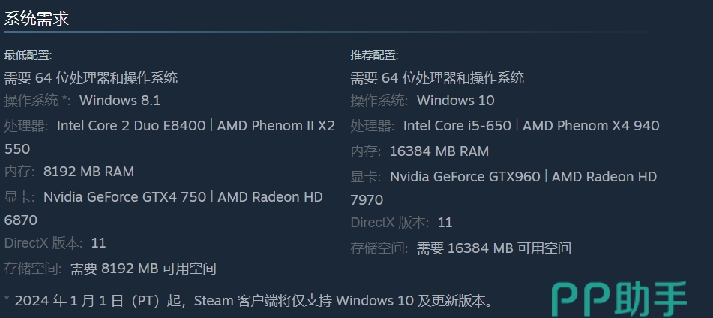
Task: Click the 8192 MB RAM memory line
Action: (88, 172)
